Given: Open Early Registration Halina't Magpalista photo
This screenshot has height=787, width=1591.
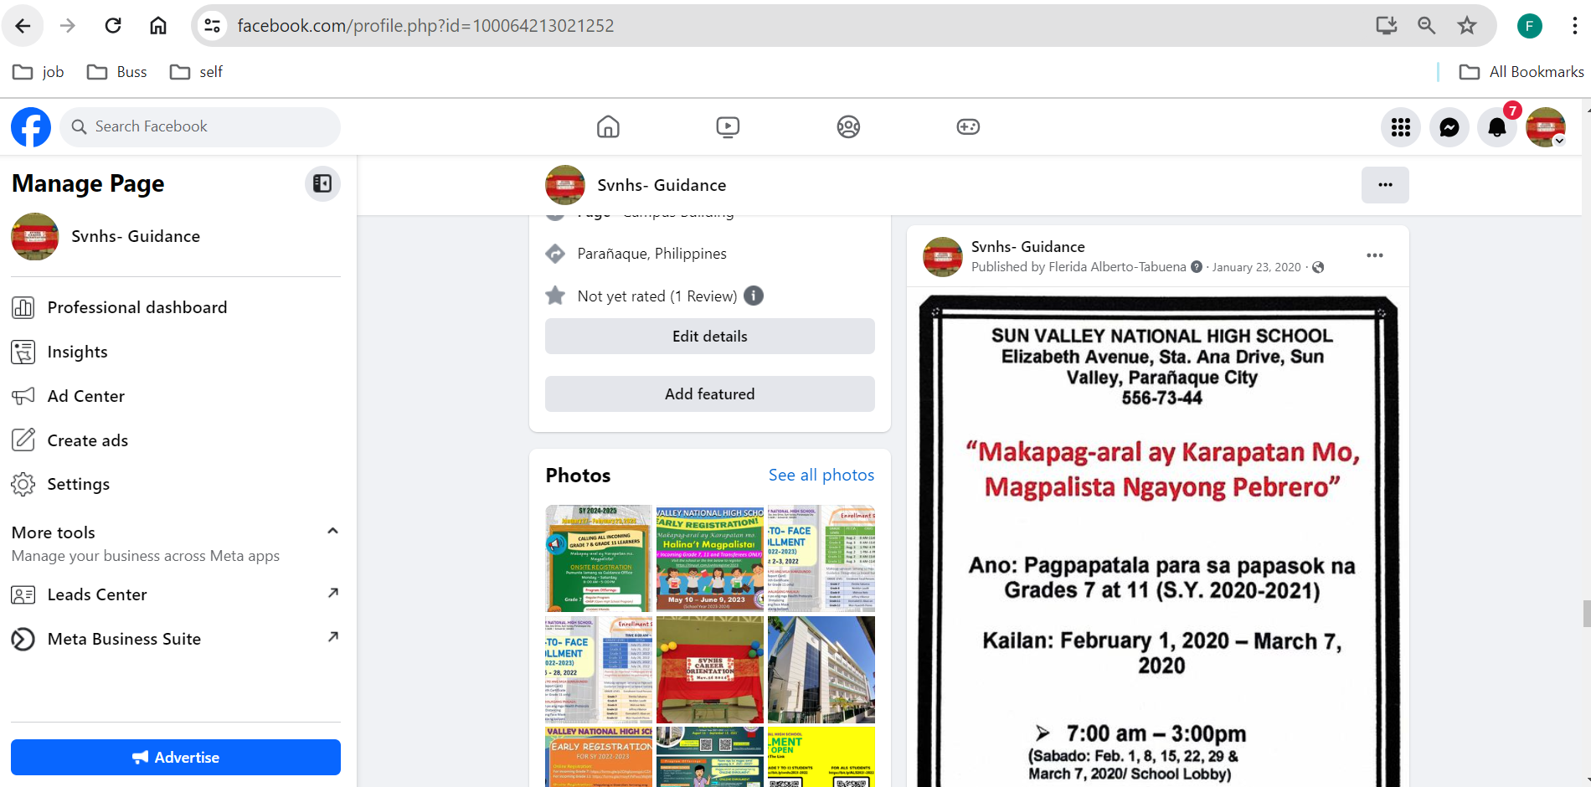Looking at the screenshot, I should pyautogui.click(x=710, y=558).
